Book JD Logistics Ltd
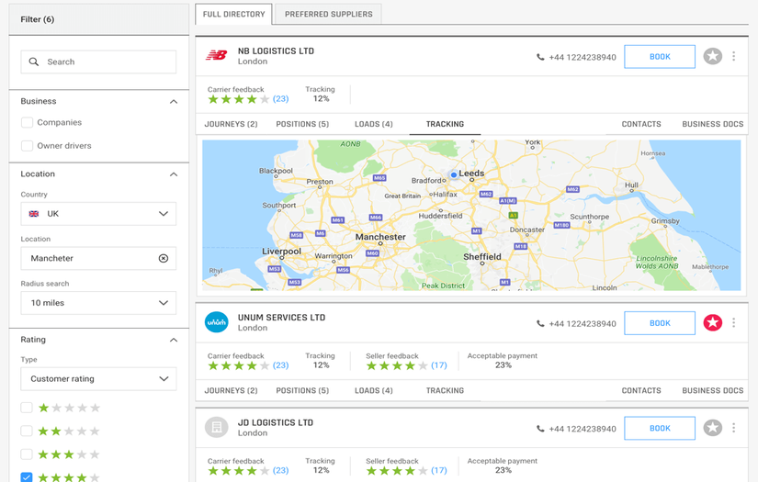Viewport: 758px width, 482px height. click(x=660, y=428)
